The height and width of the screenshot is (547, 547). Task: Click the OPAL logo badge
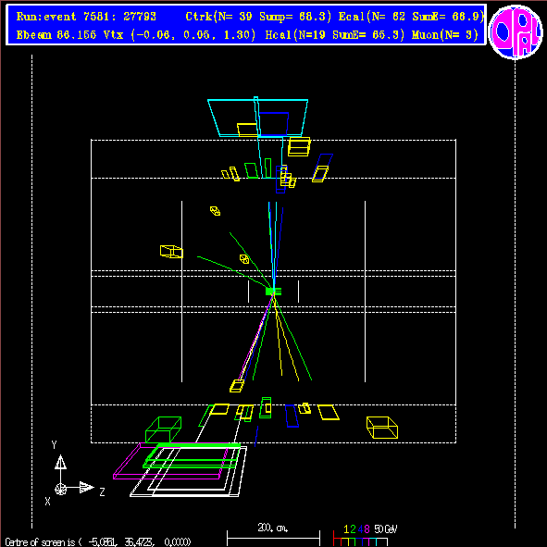(x=516, y=31)
